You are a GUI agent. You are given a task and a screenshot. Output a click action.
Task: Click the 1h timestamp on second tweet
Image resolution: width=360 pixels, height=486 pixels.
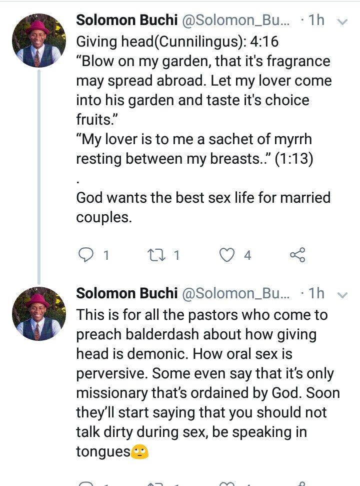pos(316,294)
